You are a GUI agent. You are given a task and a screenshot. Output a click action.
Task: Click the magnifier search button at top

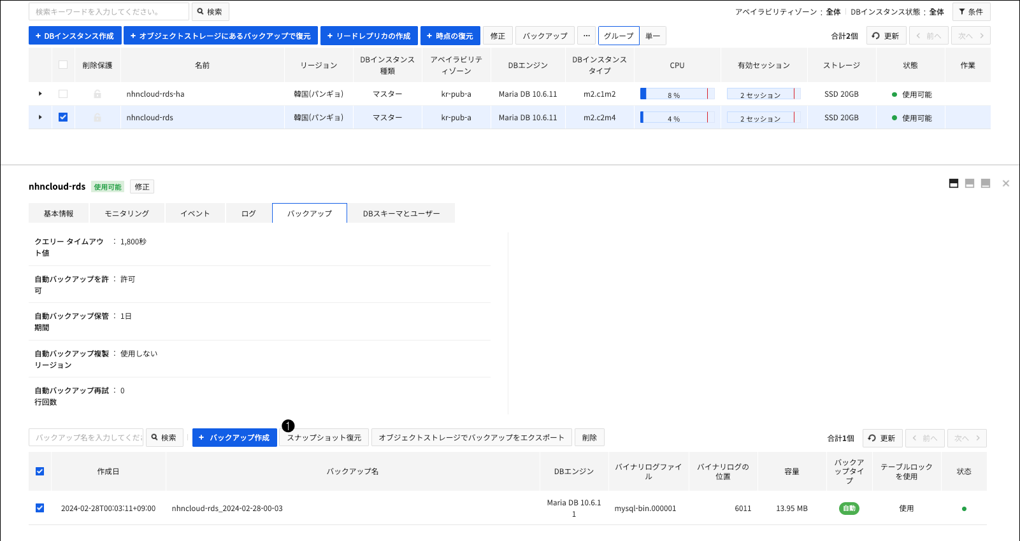pyautogui.click(x=210, y=11)
